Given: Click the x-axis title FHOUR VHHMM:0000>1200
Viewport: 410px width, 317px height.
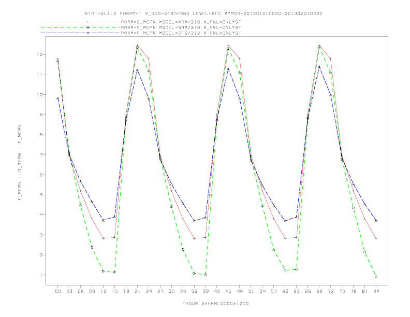Looking at the screenshot, I should (x=215, y=304).
